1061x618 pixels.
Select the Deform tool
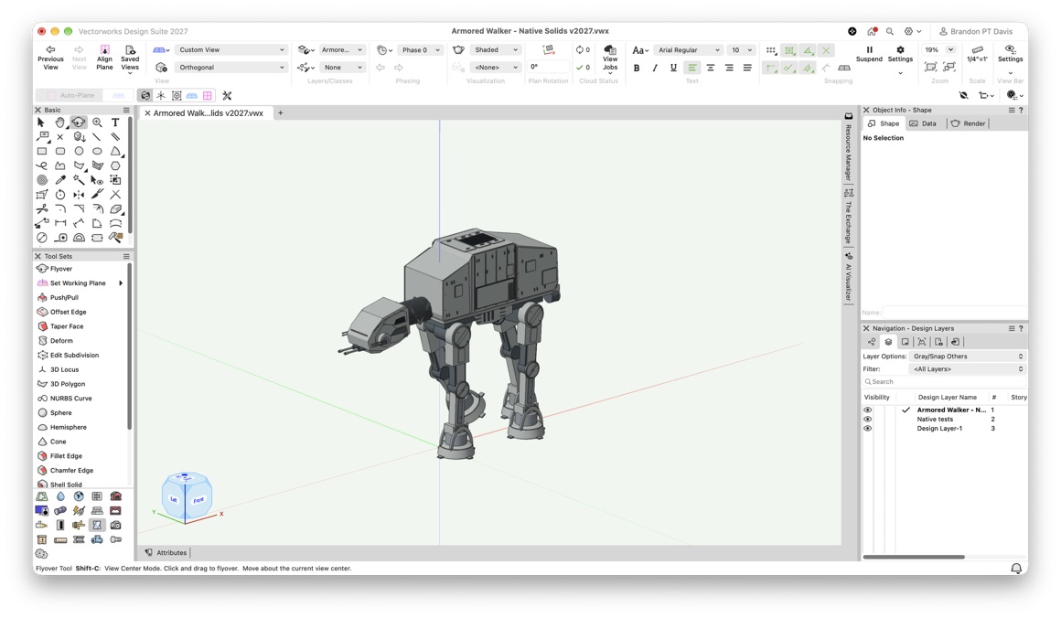coord(61,341)
